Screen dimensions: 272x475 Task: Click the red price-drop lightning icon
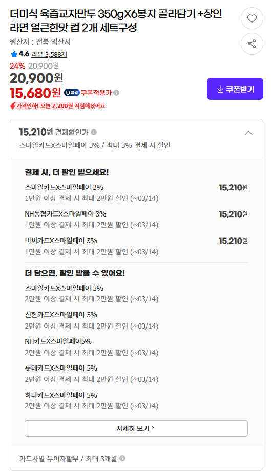(13, 106)
